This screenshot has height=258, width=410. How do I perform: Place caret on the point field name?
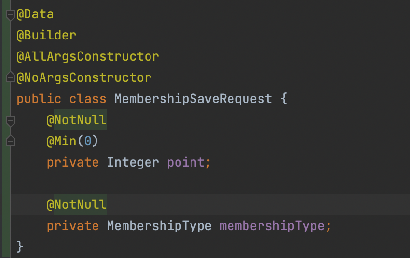[x=186, y=163]
